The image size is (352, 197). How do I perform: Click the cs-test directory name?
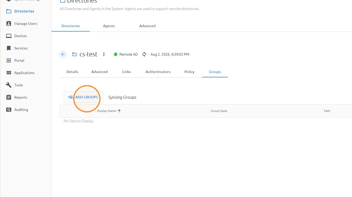point(89,54)
